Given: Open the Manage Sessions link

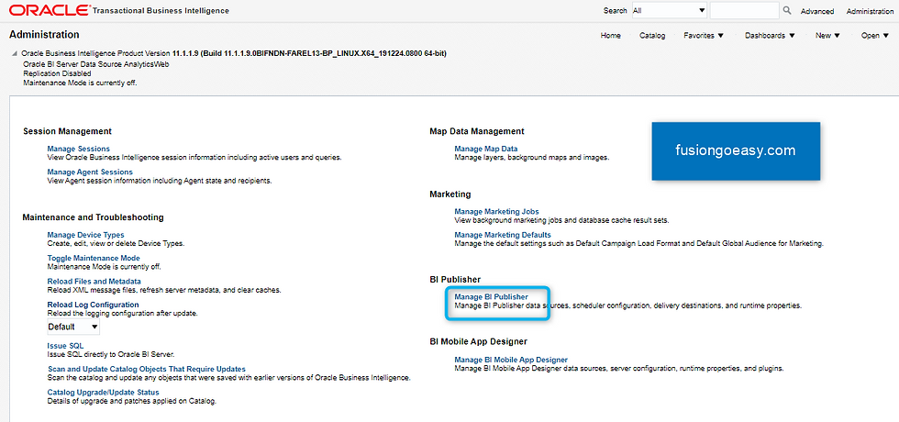Looking at the screenshot, I should [79, 149].
